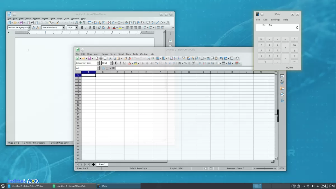Open Styles panel in Calc sidebar
The width and height of the screenshot is (336, 189).
click(282, 82)
